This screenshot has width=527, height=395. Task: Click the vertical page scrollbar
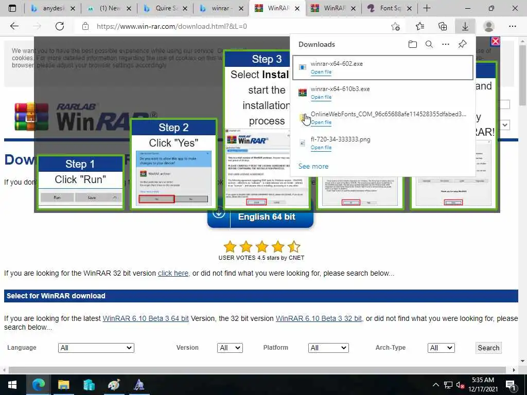(x=523, y=76)
